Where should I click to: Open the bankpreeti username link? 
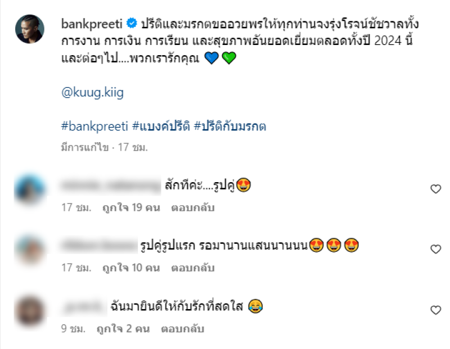pyautogui.click(x=92, y=24)
